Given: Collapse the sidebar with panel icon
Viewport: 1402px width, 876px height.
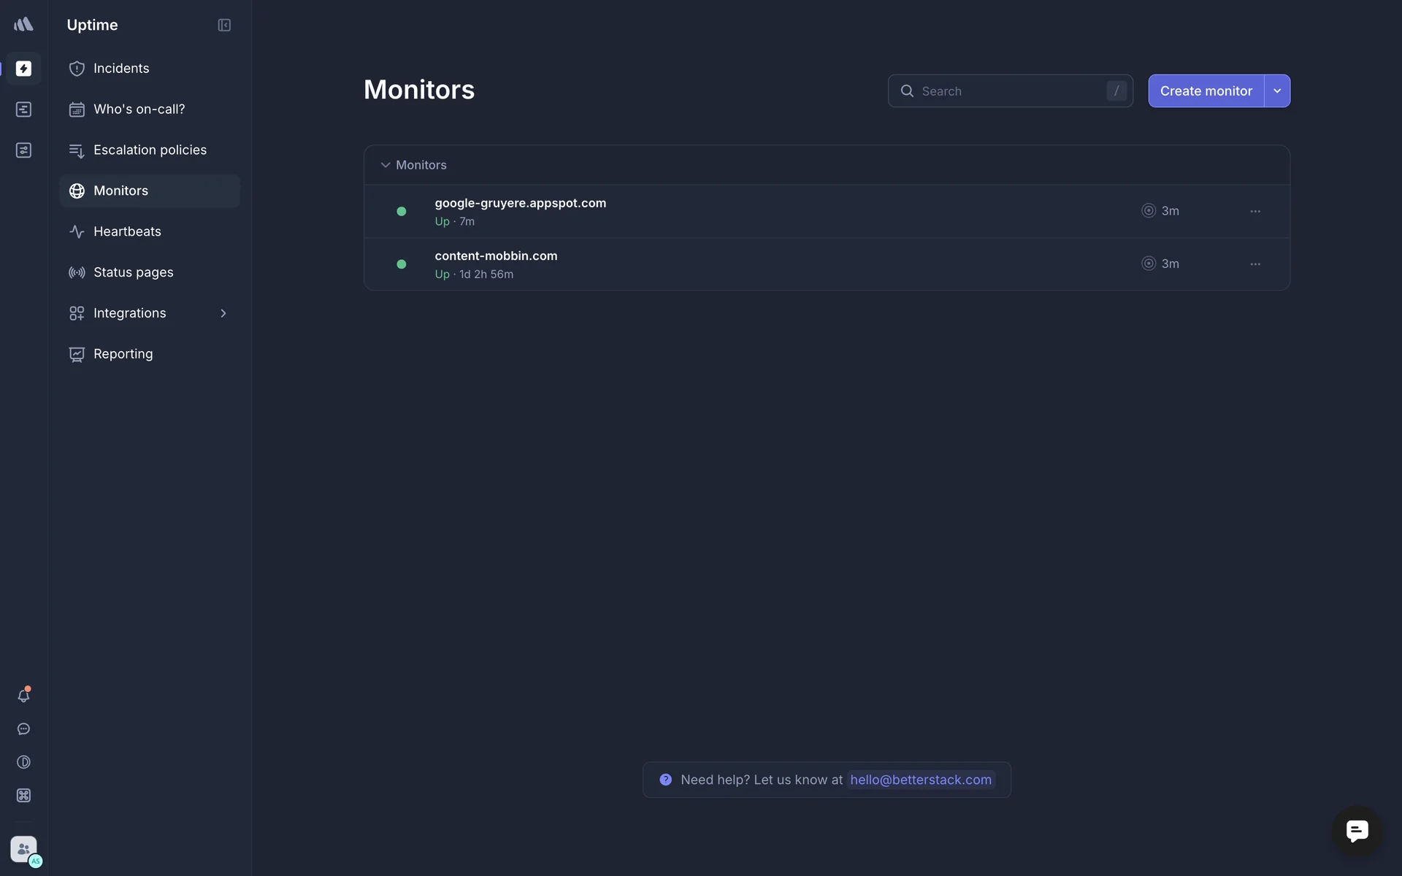Looking at the screenshot, I should (224, 26).
